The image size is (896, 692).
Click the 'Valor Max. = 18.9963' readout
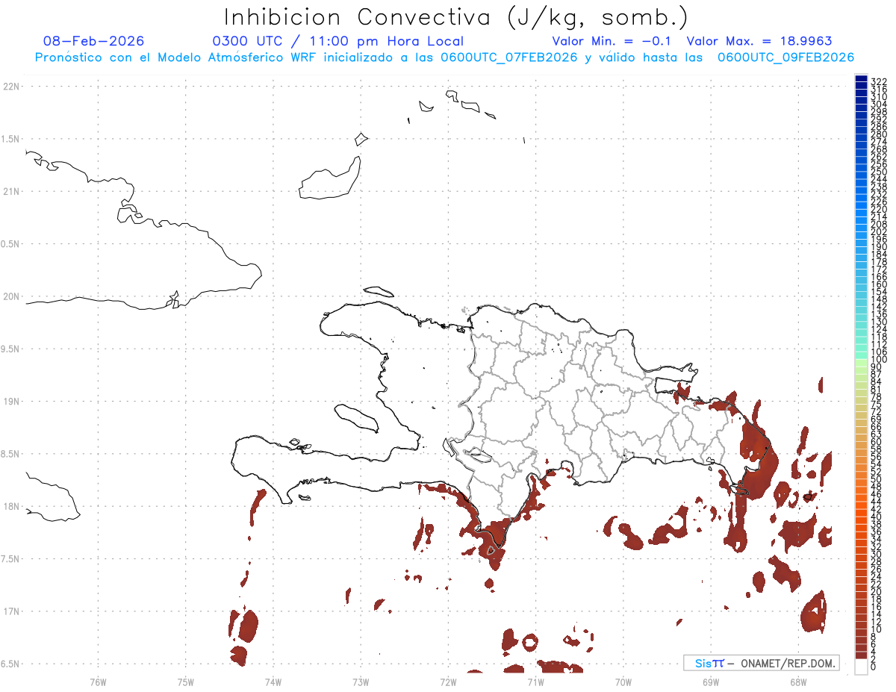tap(759, 41)
